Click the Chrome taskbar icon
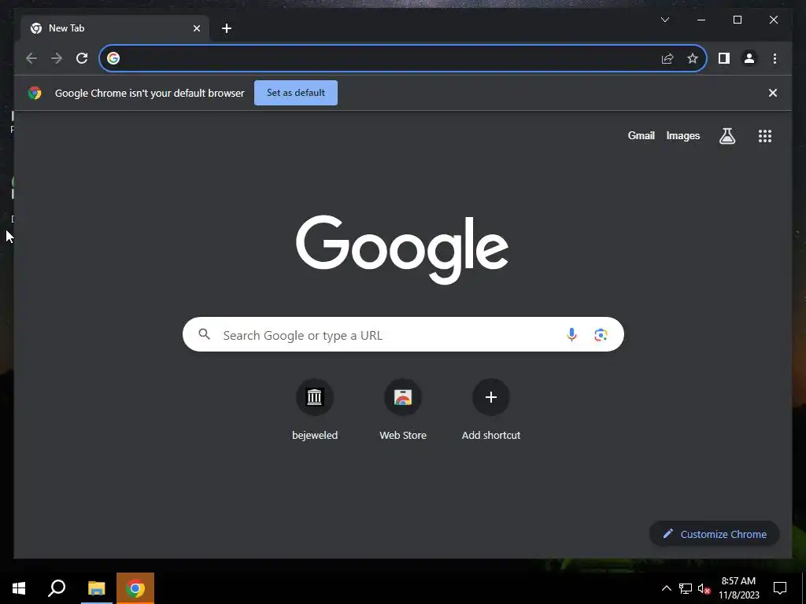 [135, 588]
